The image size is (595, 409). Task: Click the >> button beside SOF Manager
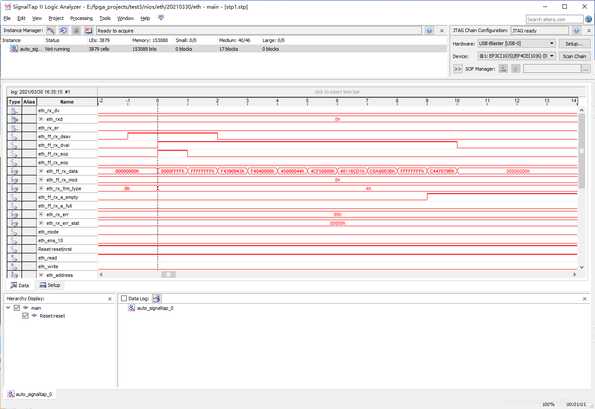click(x=458, y=69)
